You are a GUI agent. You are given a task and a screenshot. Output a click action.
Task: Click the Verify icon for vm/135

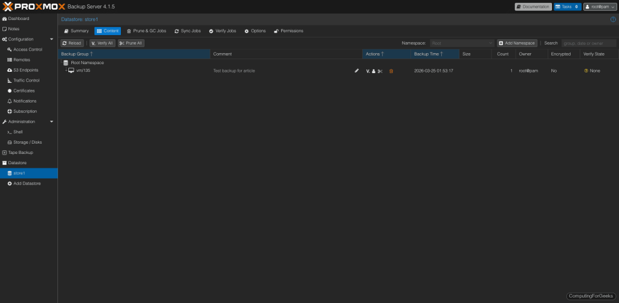coord(368,71)
